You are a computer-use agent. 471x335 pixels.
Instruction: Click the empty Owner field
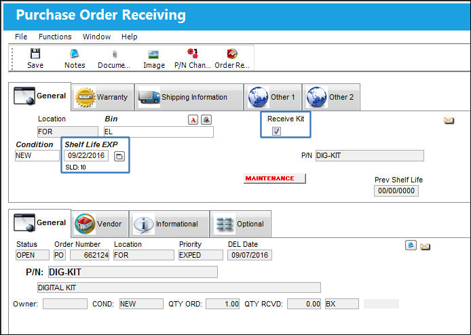(x=65, y=304)
